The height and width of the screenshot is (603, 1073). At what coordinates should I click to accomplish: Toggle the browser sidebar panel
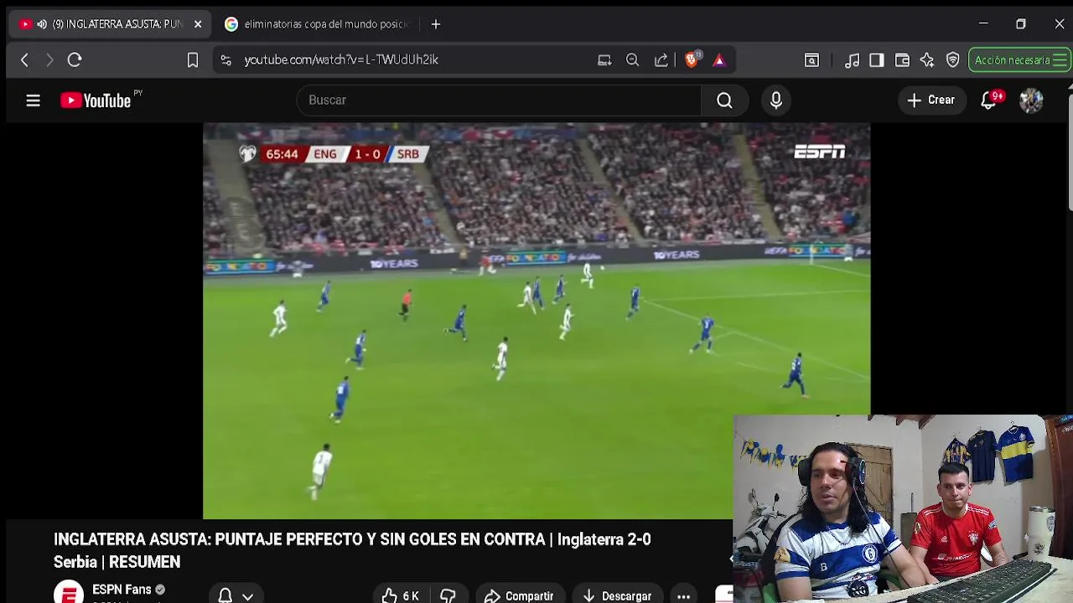[x=877, y=59]
